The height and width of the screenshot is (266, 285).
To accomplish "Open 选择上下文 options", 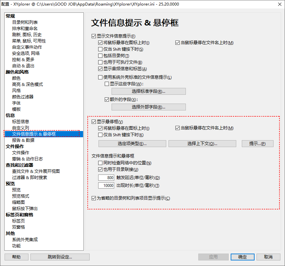I will [x=202, y=144].
